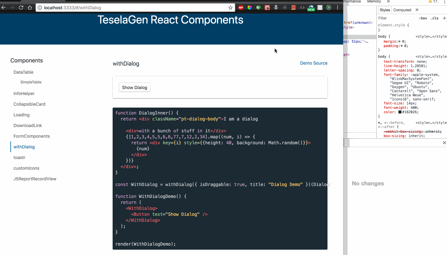Switch to the Computed tab
The width and height of the screenshot is (447, 255).
[402, 10]
